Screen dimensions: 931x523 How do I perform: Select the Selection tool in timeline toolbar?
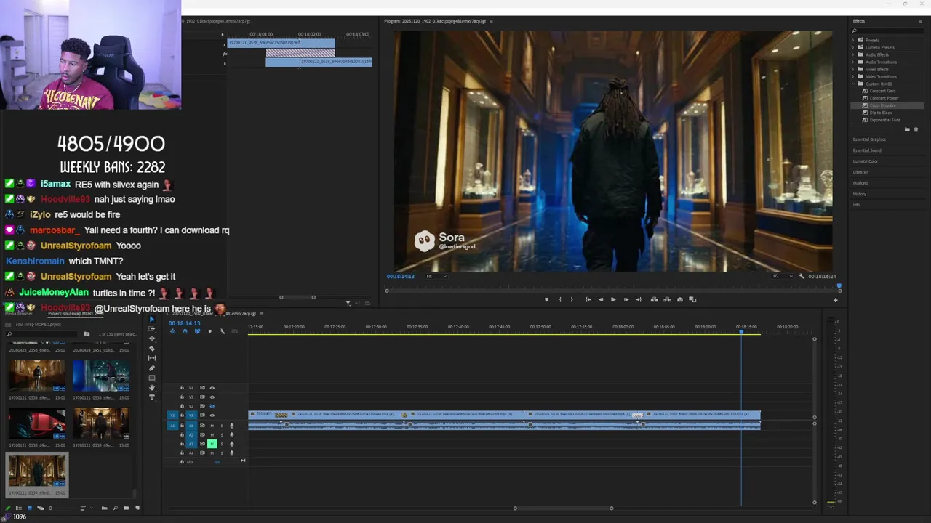pos(152,319)
